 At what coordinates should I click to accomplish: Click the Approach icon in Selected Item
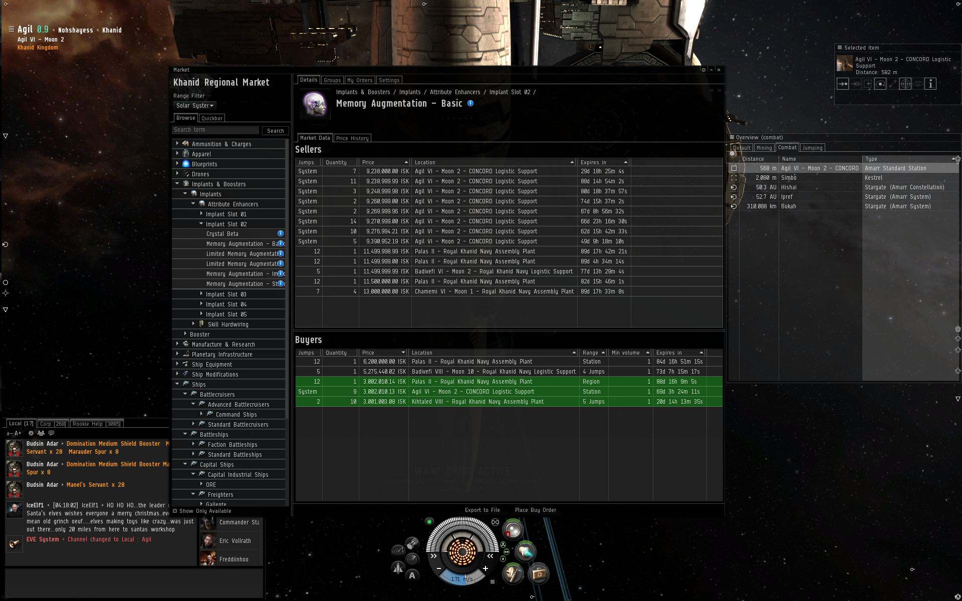(843, 84)
